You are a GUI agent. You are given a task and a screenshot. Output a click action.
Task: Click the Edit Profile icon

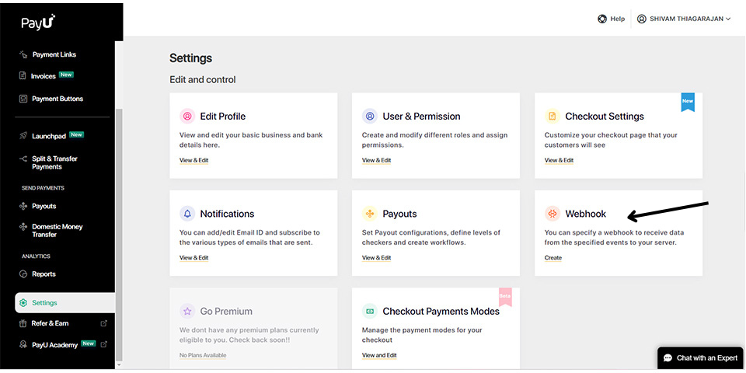click(187, 117)
